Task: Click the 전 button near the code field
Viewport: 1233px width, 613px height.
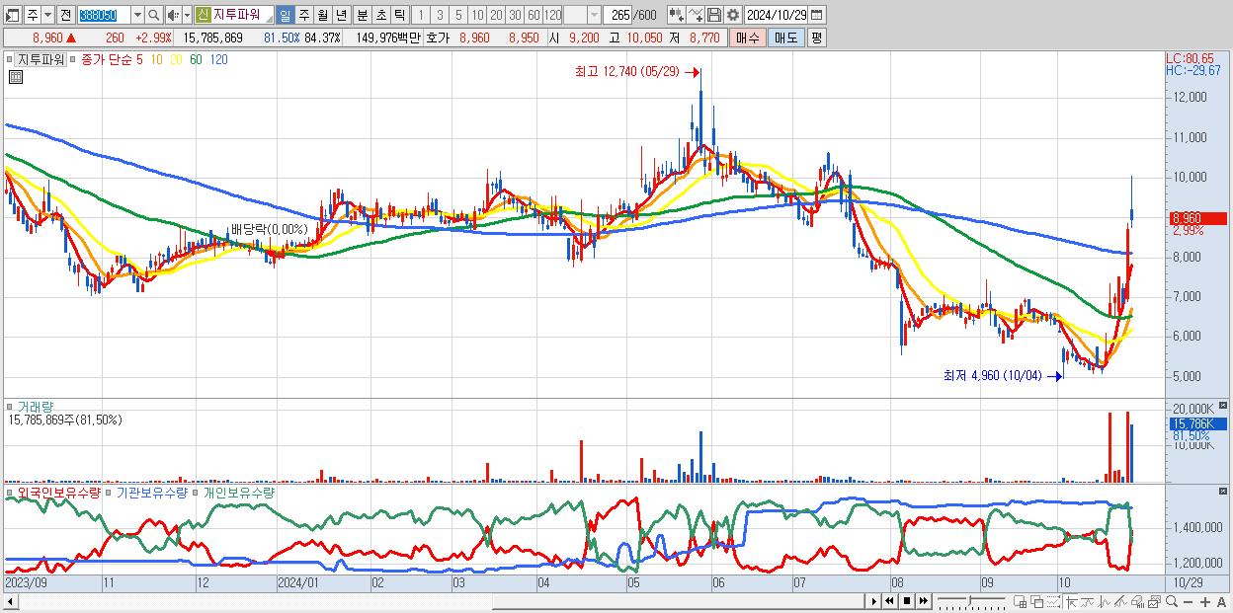Action: 66,15
